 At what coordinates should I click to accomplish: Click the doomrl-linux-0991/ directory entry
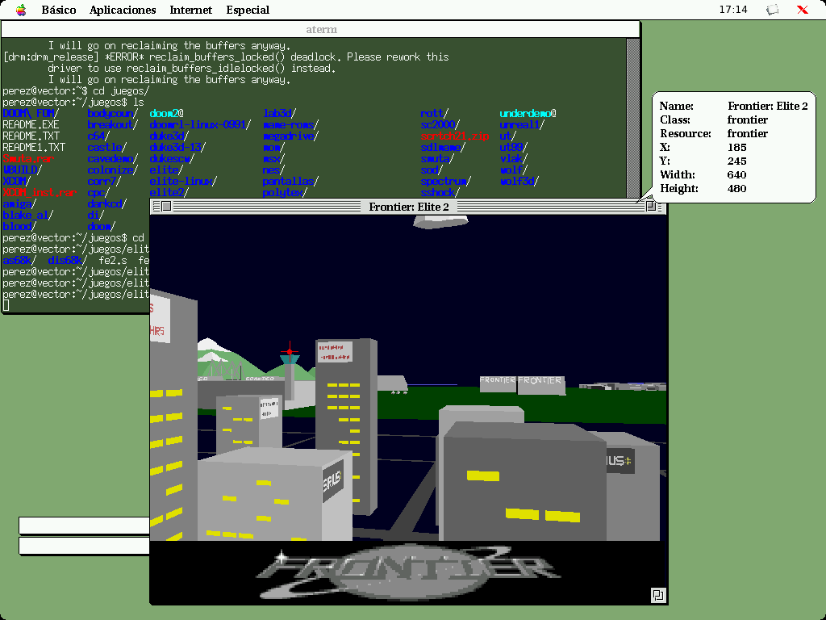click(x=200, y=124)
